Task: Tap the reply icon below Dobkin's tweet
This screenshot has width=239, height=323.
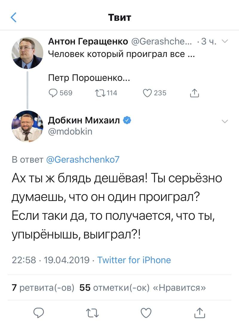Action: pos(38,313)
